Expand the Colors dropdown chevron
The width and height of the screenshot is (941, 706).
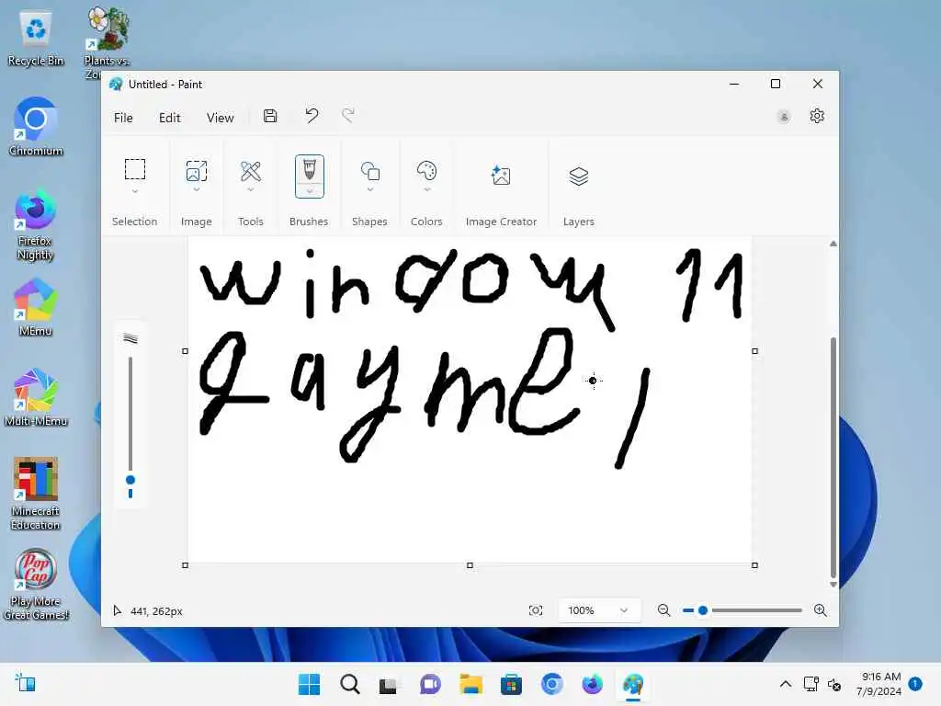426,189
